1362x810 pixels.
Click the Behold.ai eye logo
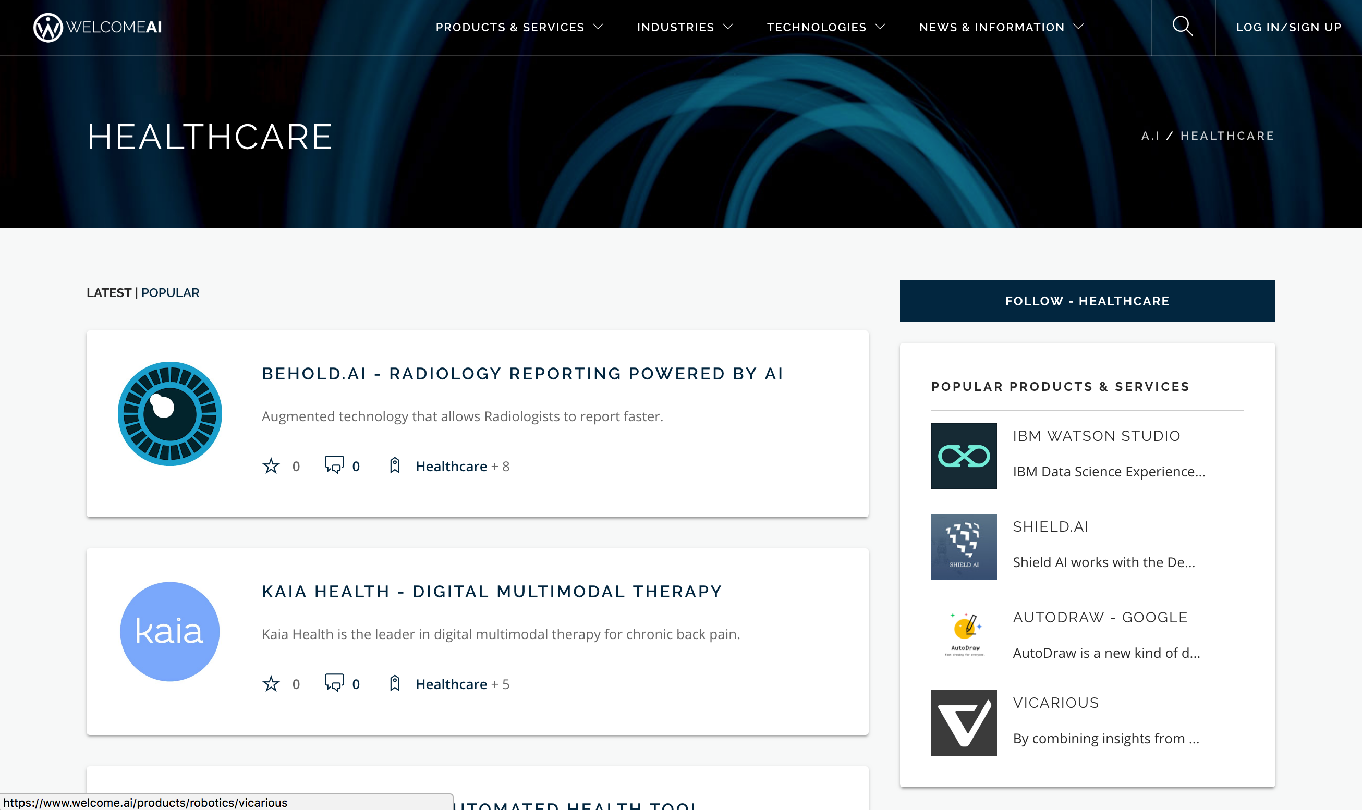click(170, 414)
